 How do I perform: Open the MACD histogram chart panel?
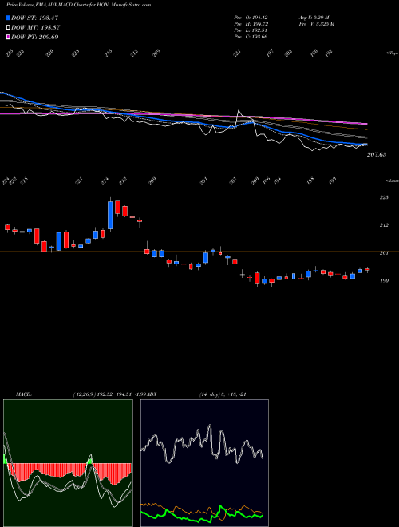(x=68, y=463)
